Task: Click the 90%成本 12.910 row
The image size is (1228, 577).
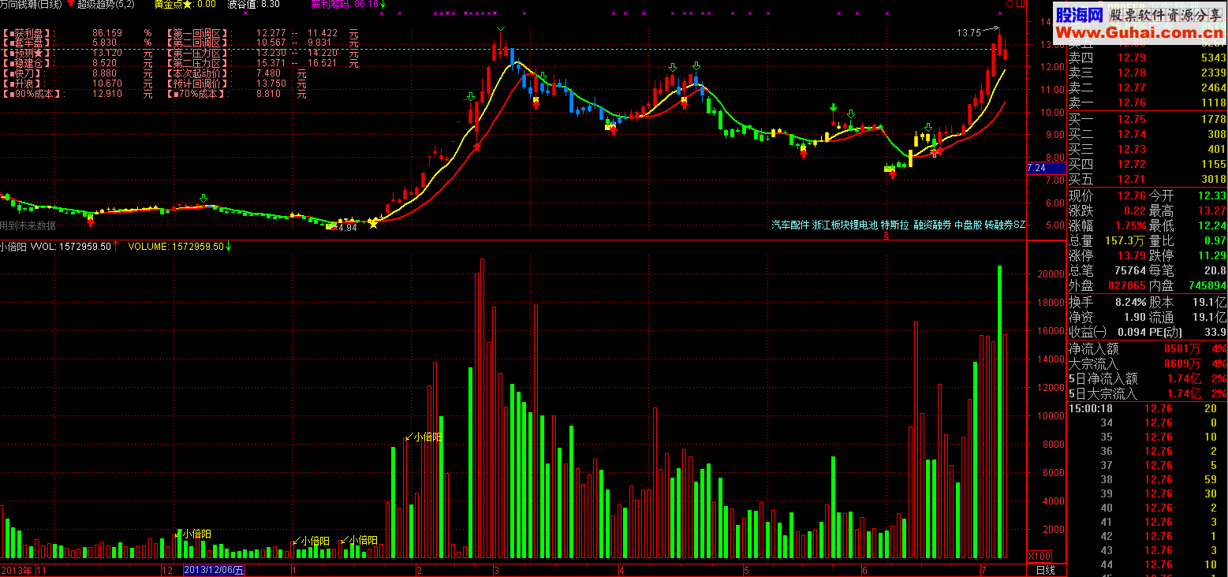Action: 77,94
